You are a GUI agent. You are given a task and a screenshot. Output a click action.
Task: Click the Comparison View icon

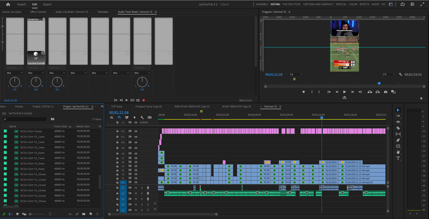(x=393, y=92)
